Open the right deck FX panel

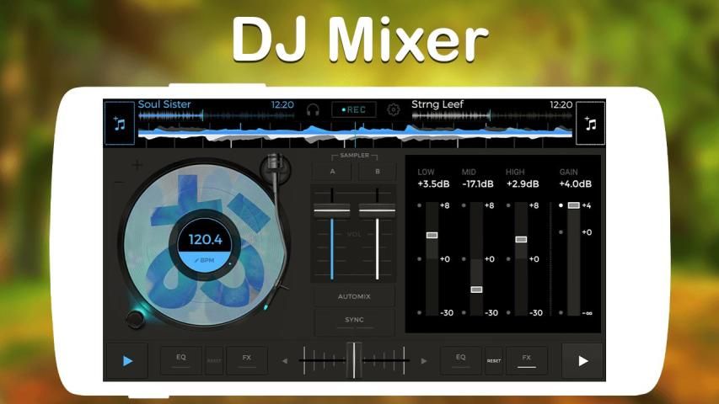pos(526,359)
